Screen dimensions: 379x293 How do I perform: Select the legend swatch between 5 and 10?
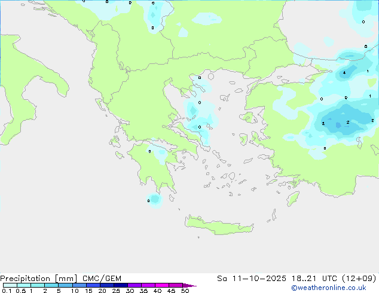pyautogui.click(x=65, y=285)
